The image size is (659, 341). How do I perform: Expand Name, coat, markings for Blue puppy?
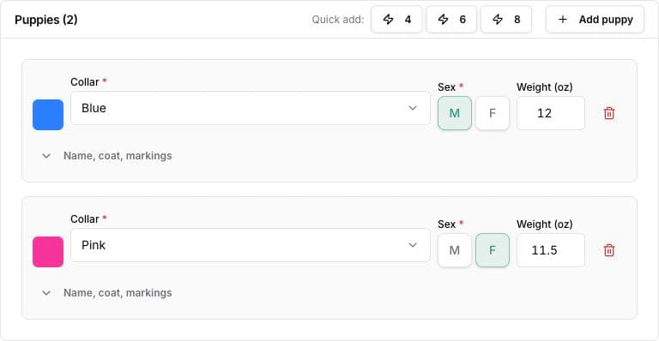[106, 156]
